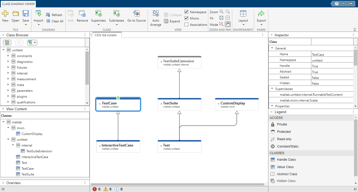Expand the constraints node in Class Browser
This screenshot has width=358, height=192.
pyautogui.click(x=8, y=56)
